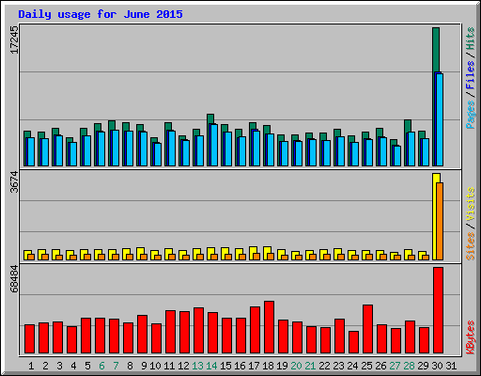
Task: Click the red KBytes bar for day 18
Action: pyautogui.click(x=269, y=327)
